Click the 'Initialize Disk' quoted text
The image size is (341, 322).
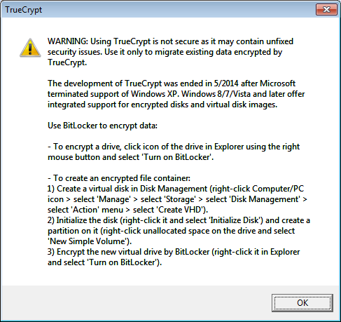235,220
